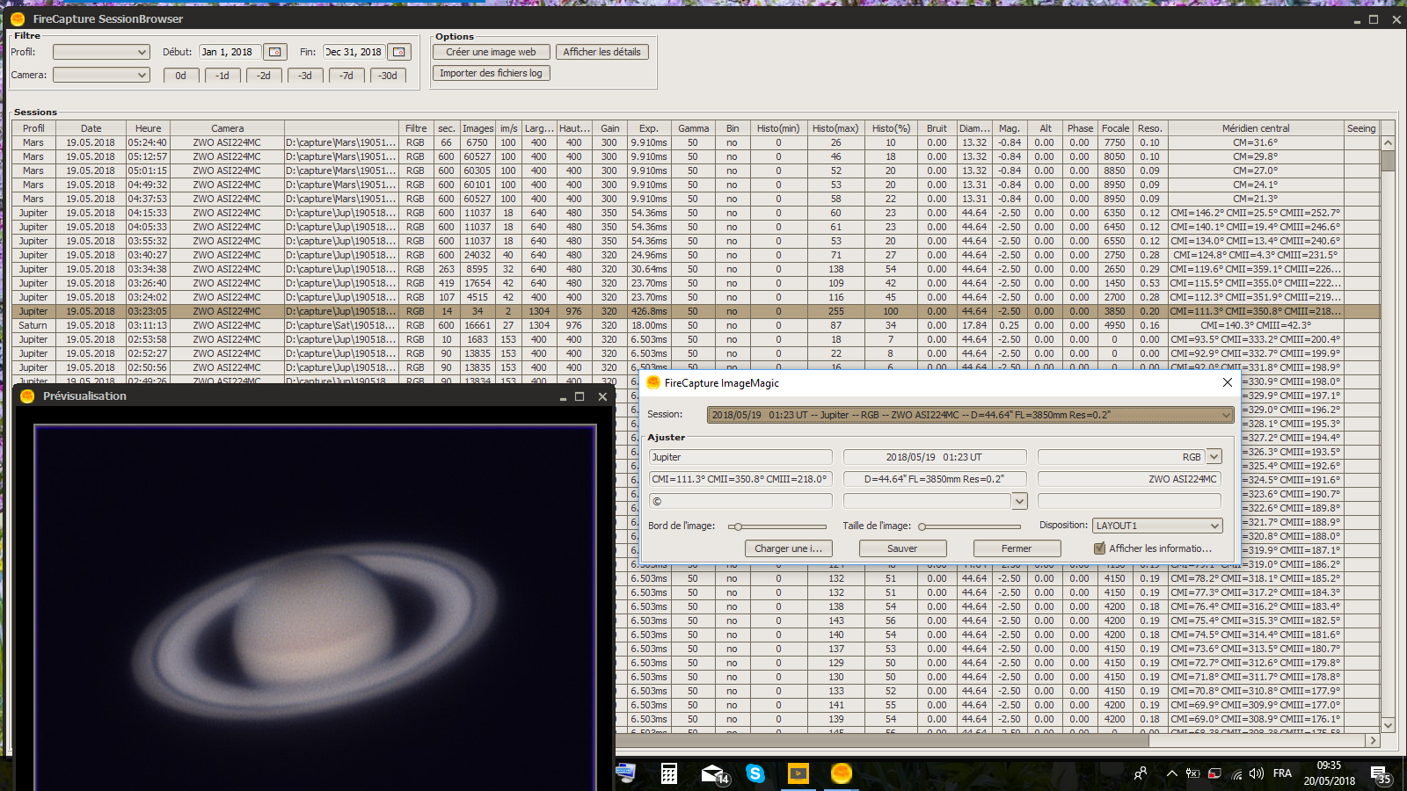1407x791 pixels.
Task: Click the Calculator taskbar icon
Action: [669, 773]
